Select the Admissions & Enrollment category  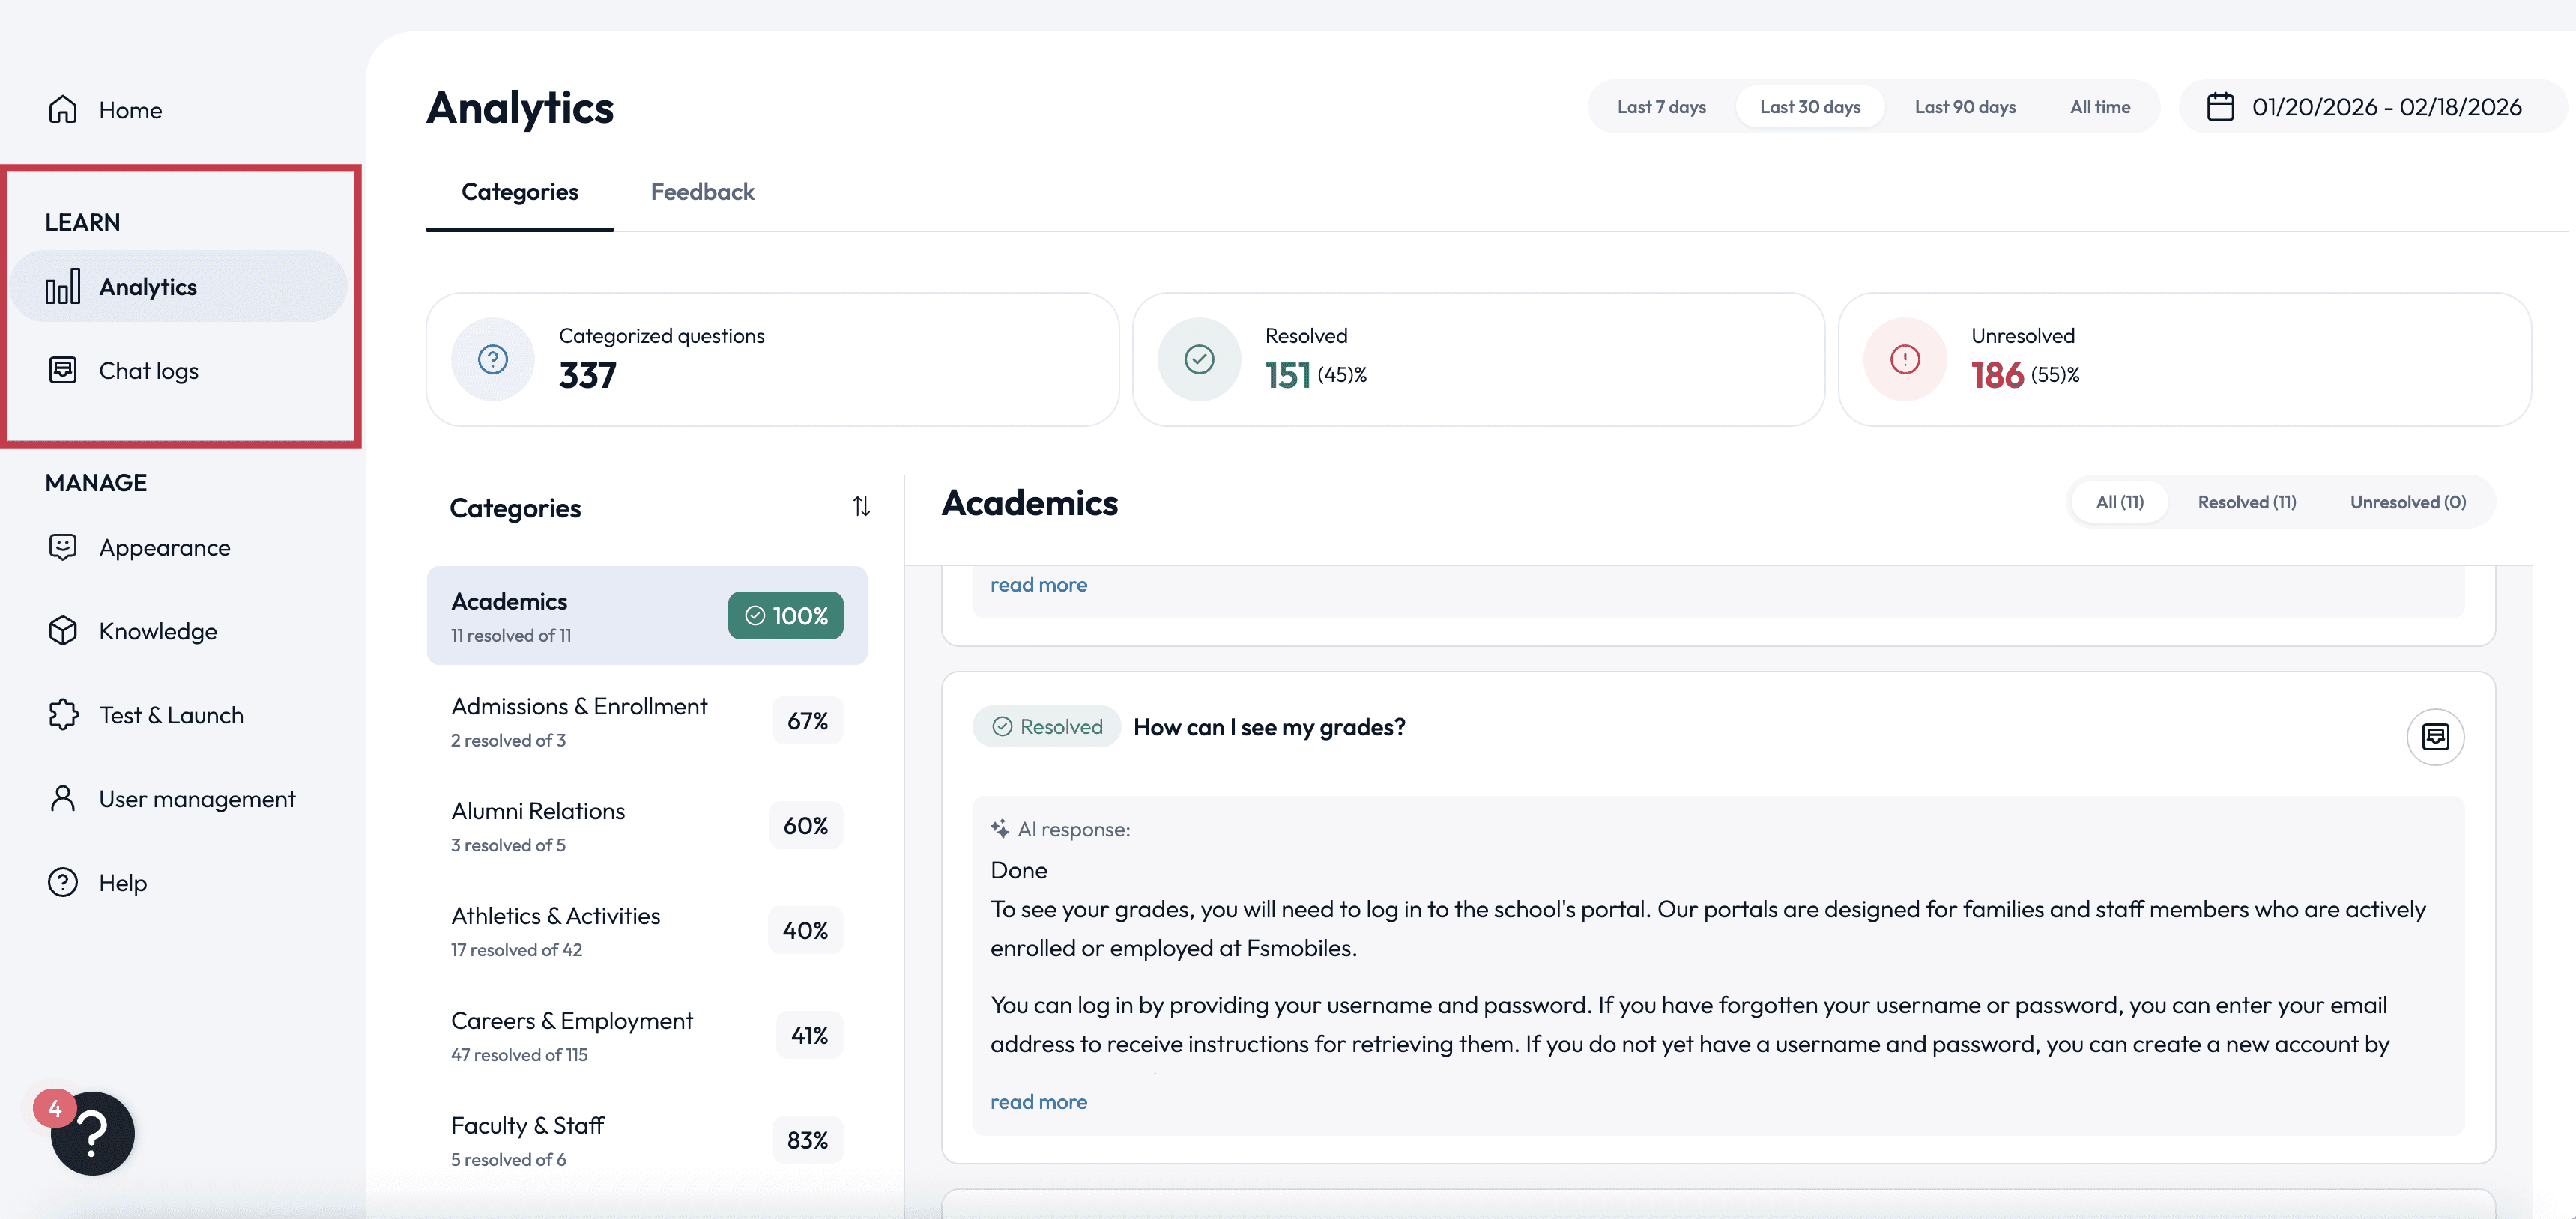point(647,720)
